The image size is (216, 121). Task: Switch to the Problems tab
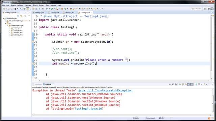click(x=37, y=84)
